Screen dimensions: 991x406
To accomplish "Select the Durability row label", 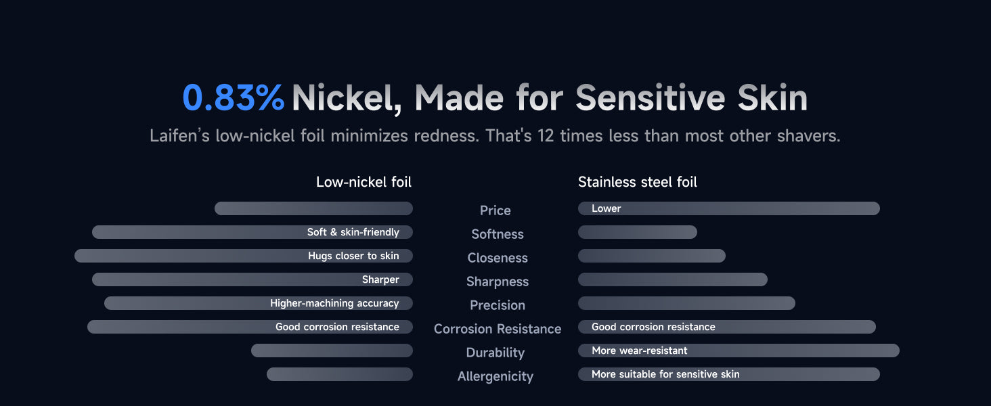I will pos(495,353).
